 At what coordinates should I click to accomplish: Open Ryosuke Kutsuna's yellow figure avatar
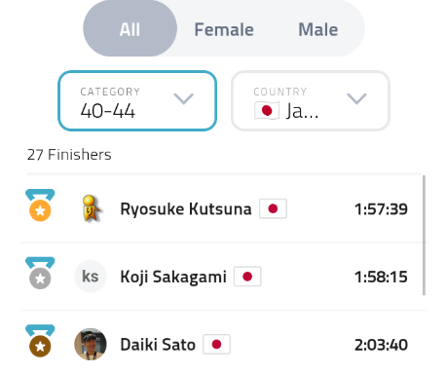[x=91, y=208]
